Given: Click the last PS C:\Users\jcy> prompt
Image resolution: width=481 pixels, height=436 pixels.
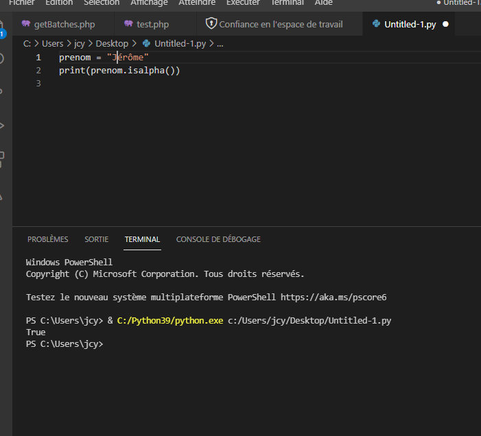Looking at the screenshot, I should coord(64,344).
